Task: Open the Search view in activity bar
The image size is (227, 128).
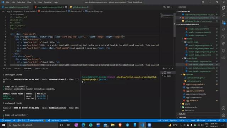Action: click(223, 15)
